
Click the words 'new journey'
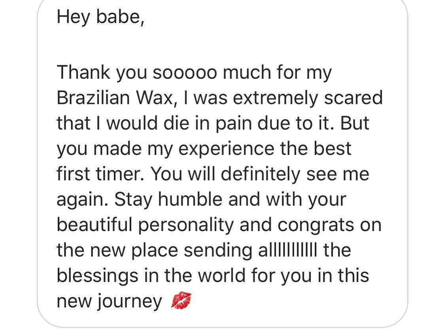point(109,302)
